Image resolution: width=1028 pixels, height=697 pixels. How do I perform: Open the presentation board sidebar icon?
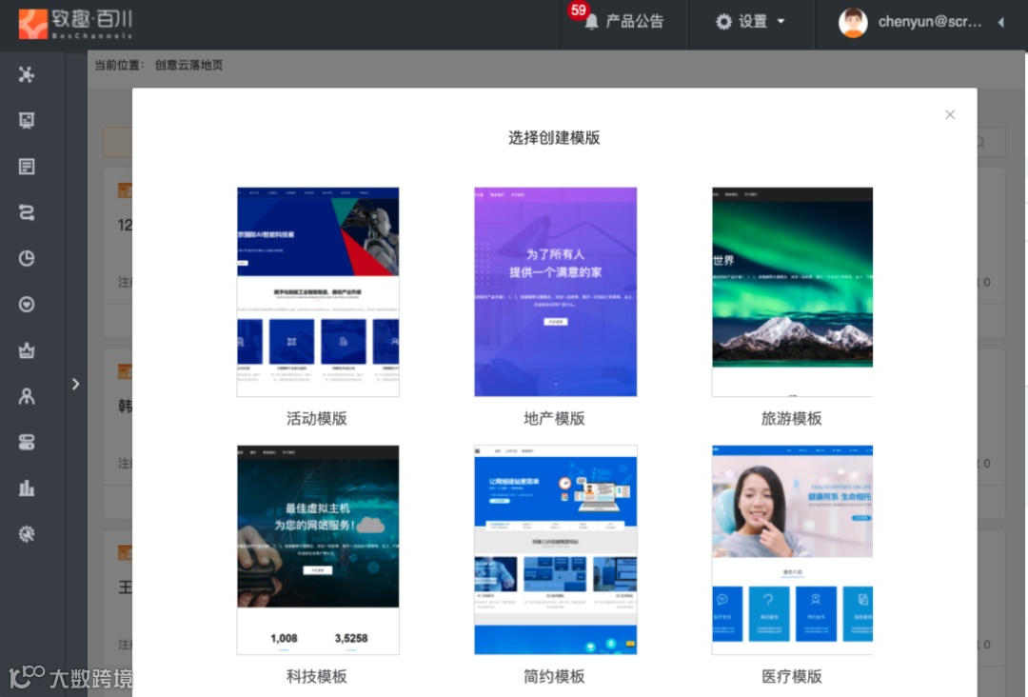[27, 120]
